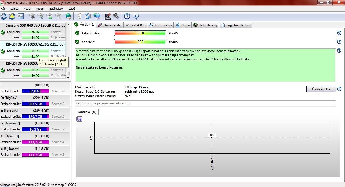Select the G: [Games 2] volume entry
Viewport: 345px width, 187px height.
(35, 126)
